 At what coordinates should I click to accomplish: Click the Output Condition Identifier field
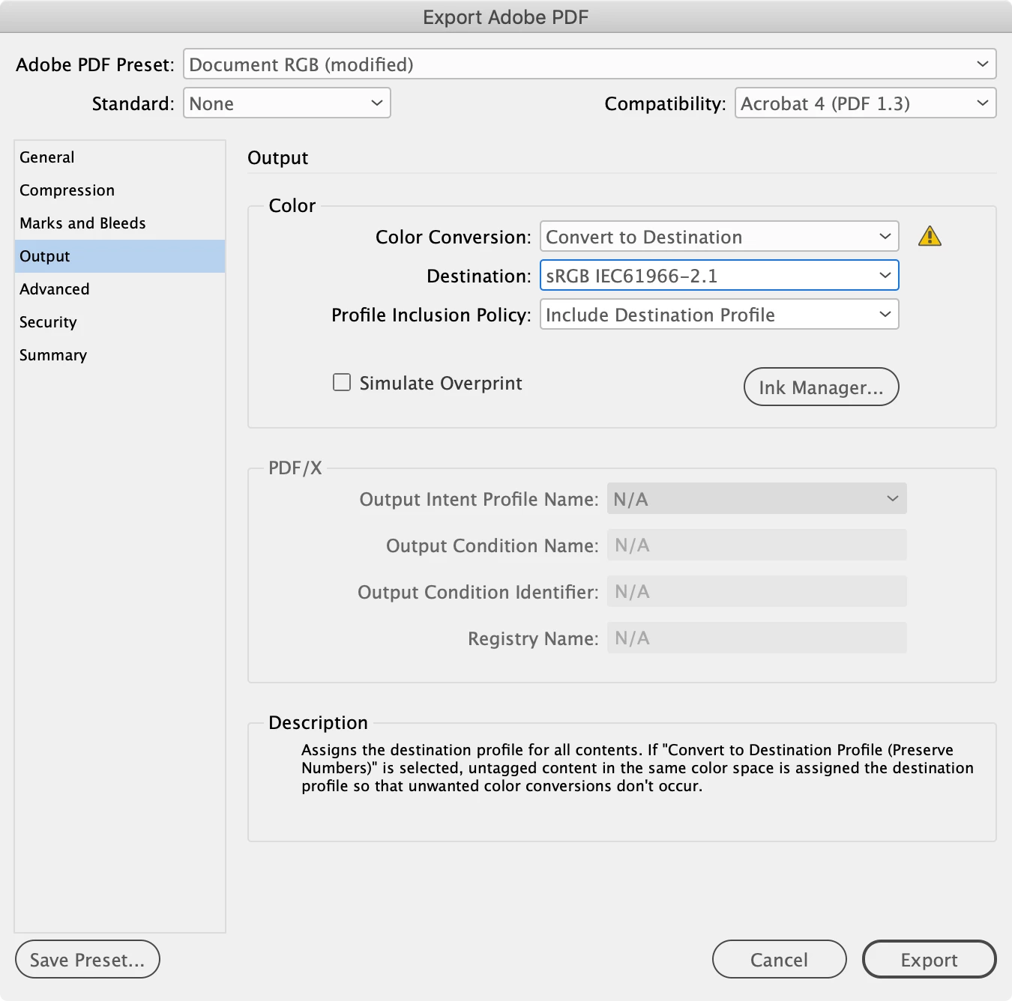tap(757, 592)
